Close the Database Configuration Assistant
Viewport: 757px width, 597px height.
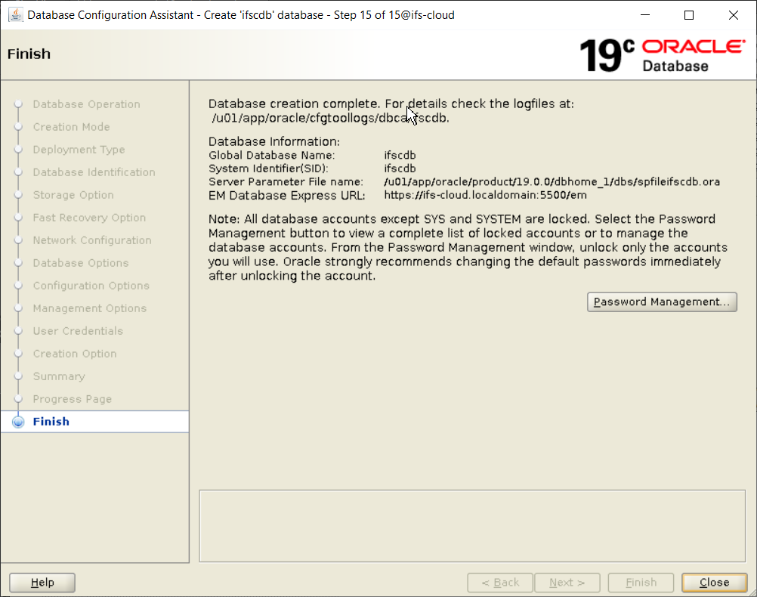[x=714, y=583]
